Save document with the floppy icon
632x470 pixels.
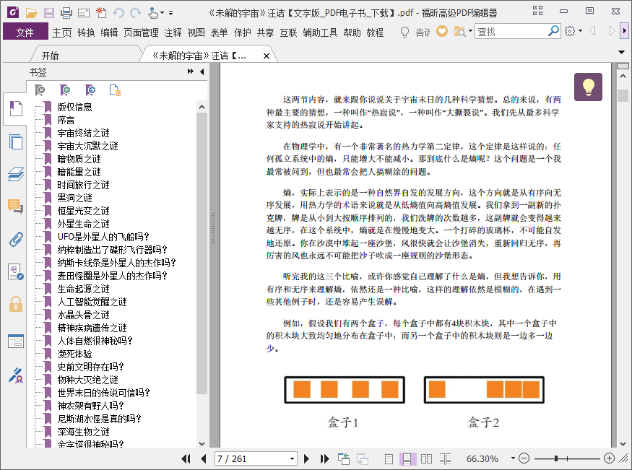[x=49, y=13]
